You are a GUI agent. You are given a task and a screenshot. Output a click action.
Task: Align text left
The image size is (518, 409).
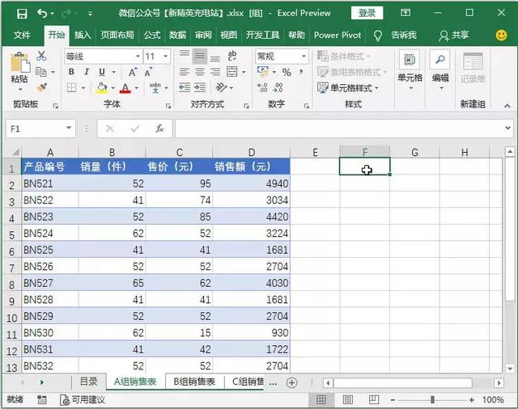click(x=185, y=72)
